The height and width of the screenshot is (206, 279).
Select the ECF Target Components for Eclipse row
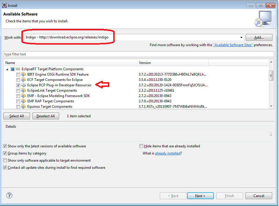55,80
